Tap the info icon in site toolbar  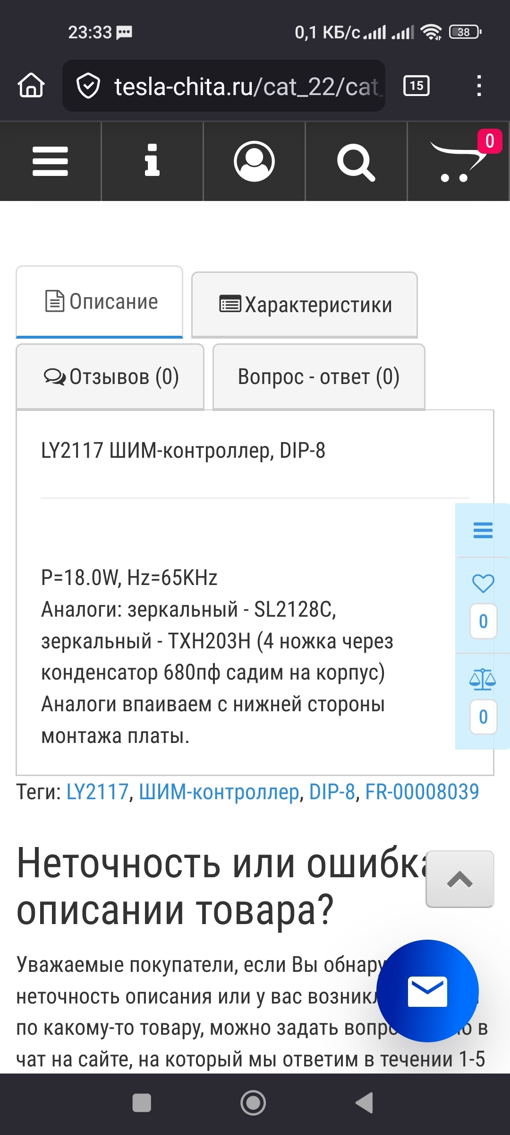point(152,161)
